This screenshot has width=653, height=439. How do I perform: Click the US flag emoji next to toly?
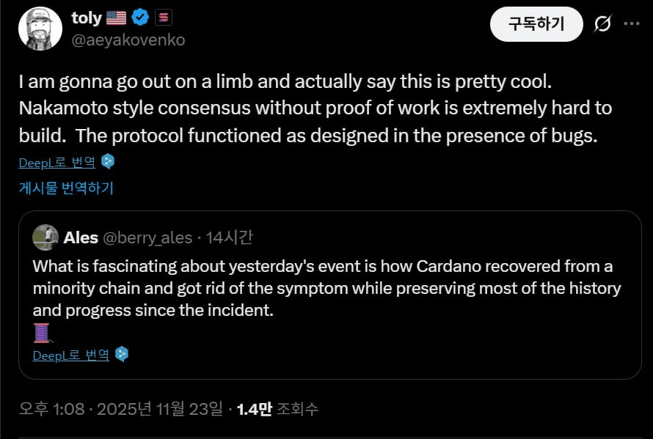tap(117, 18)
